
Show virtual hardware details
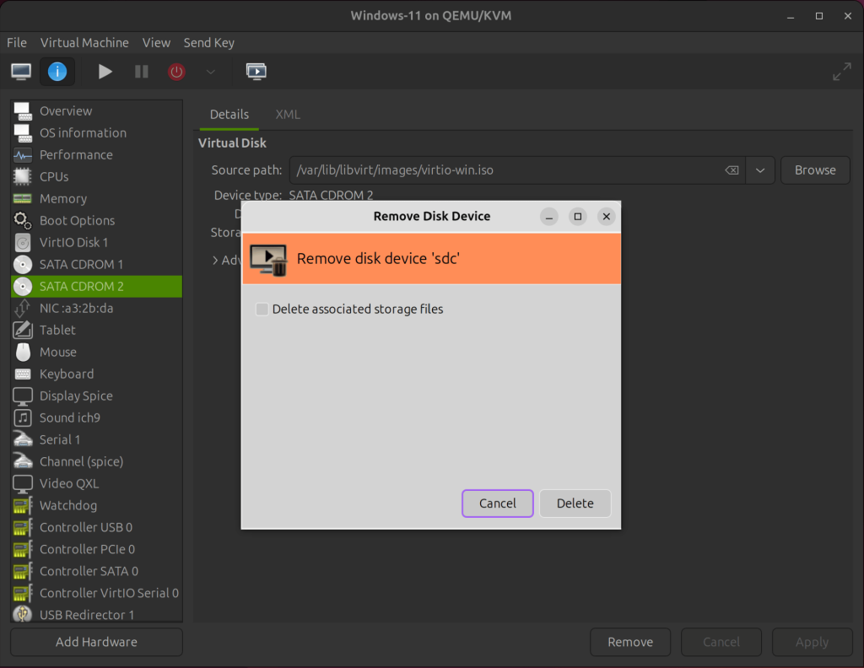point(57,71)
